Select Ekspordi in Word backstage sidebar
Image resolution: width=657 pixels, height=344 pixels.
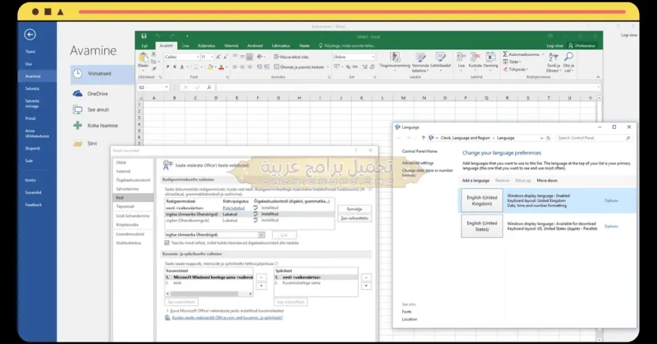click(33, 148)
